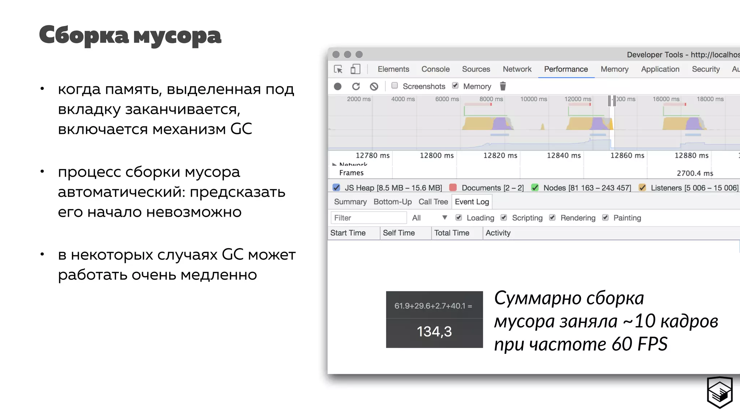740x416 pixels.
Task: Open the All duration filter dropdown
Action: click(430, 218)
